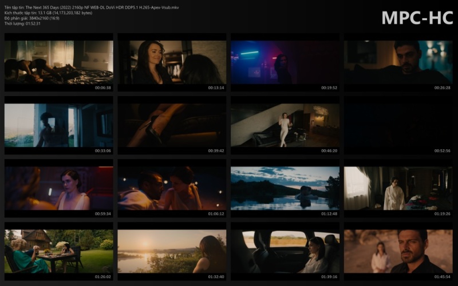
Task: Click the 00:06:38 timestamp label
Action: pyautogui.click(x=103, y=88)
